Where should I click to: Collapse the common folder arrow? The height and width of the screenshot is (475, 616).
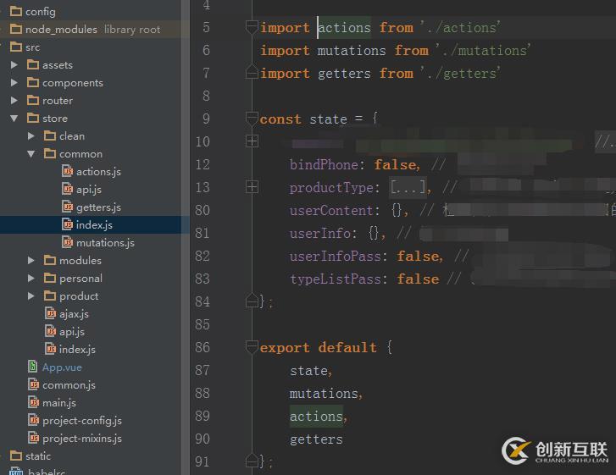coord(31,154)
